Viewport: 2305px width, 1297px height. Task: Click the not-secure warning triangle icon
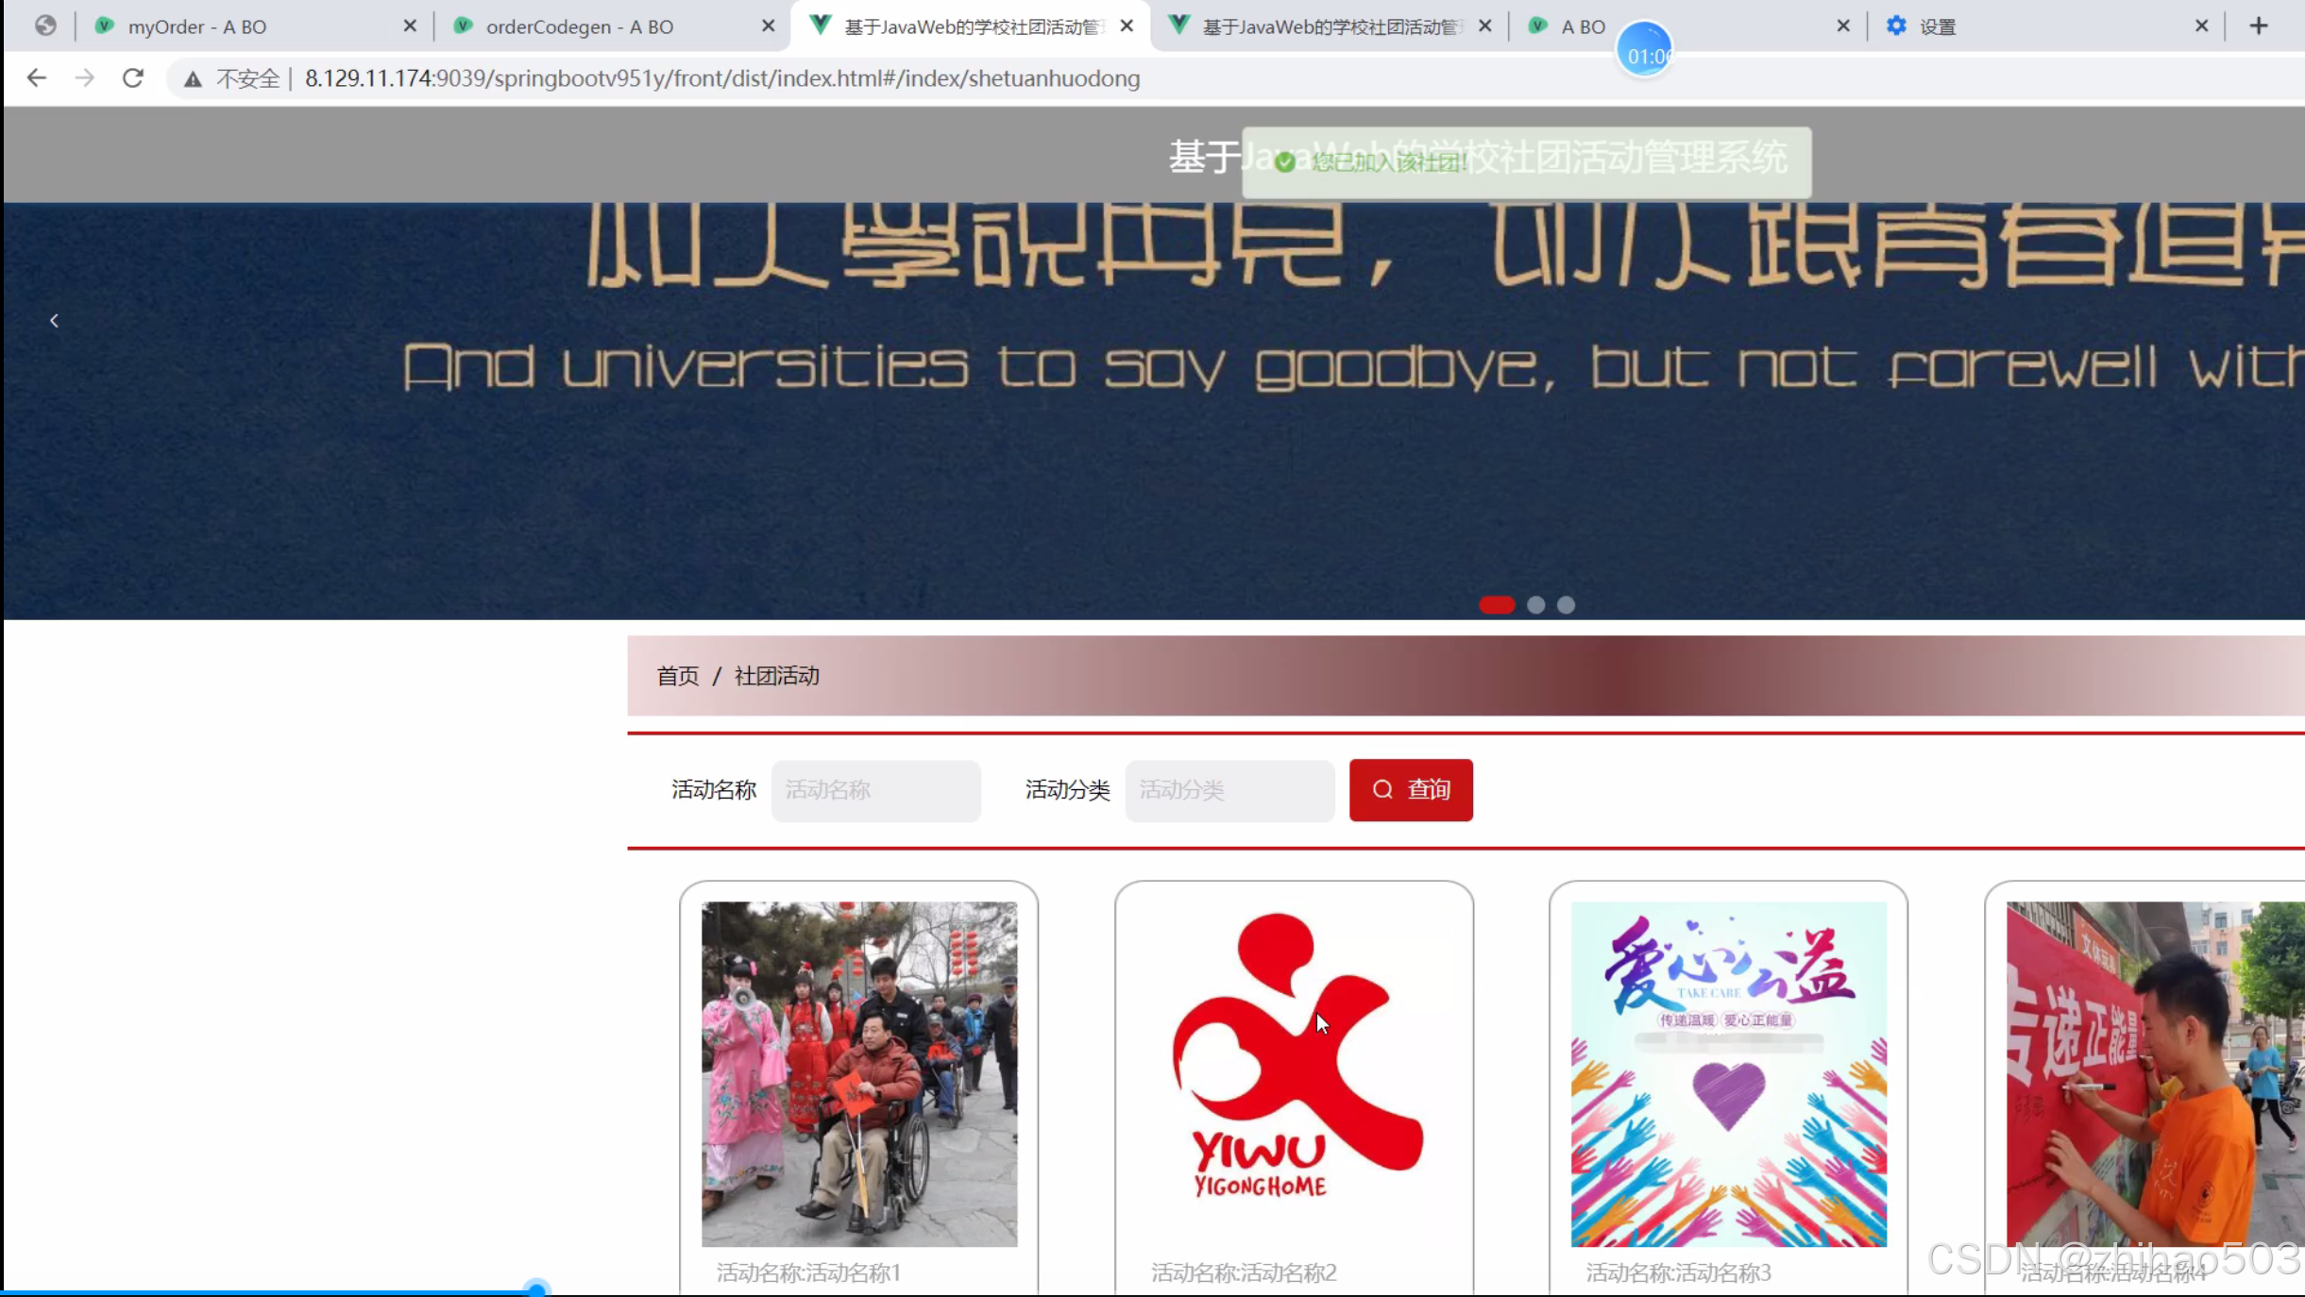[x=193, y=79]
